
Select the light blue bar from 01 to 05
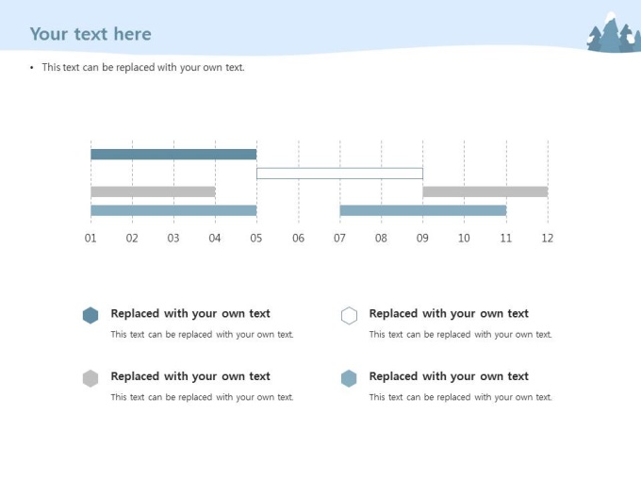pos(173,210)
